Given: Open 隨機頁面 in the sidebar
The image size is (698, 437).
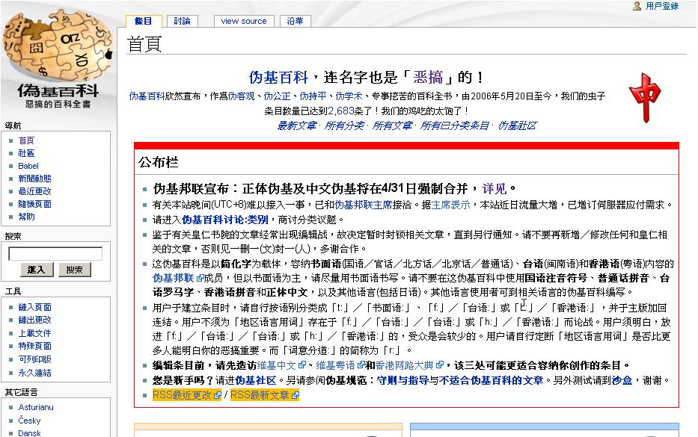Looking at the screenshot, I should pyautogui.click(x=34, y=204).
